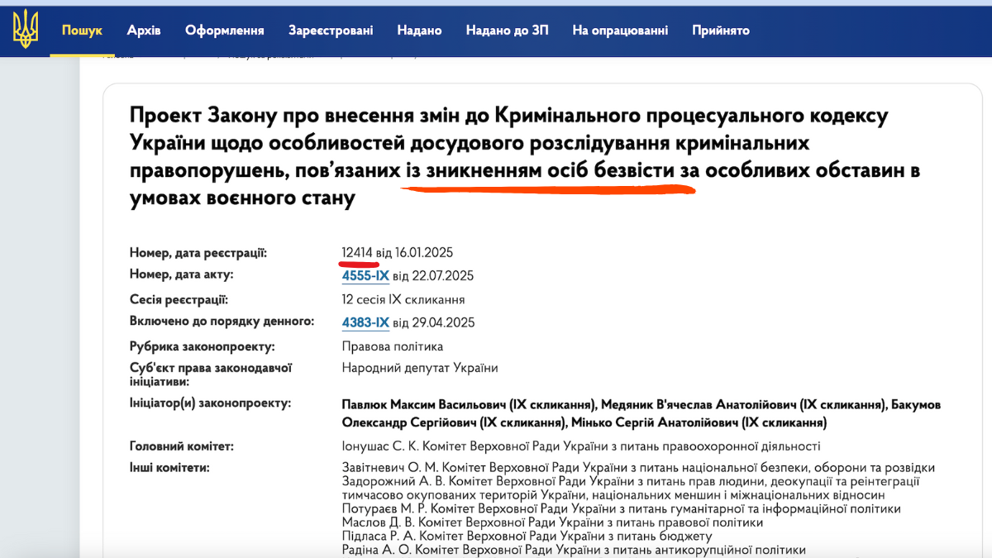Open the Оформлення tab

(225, 30)
